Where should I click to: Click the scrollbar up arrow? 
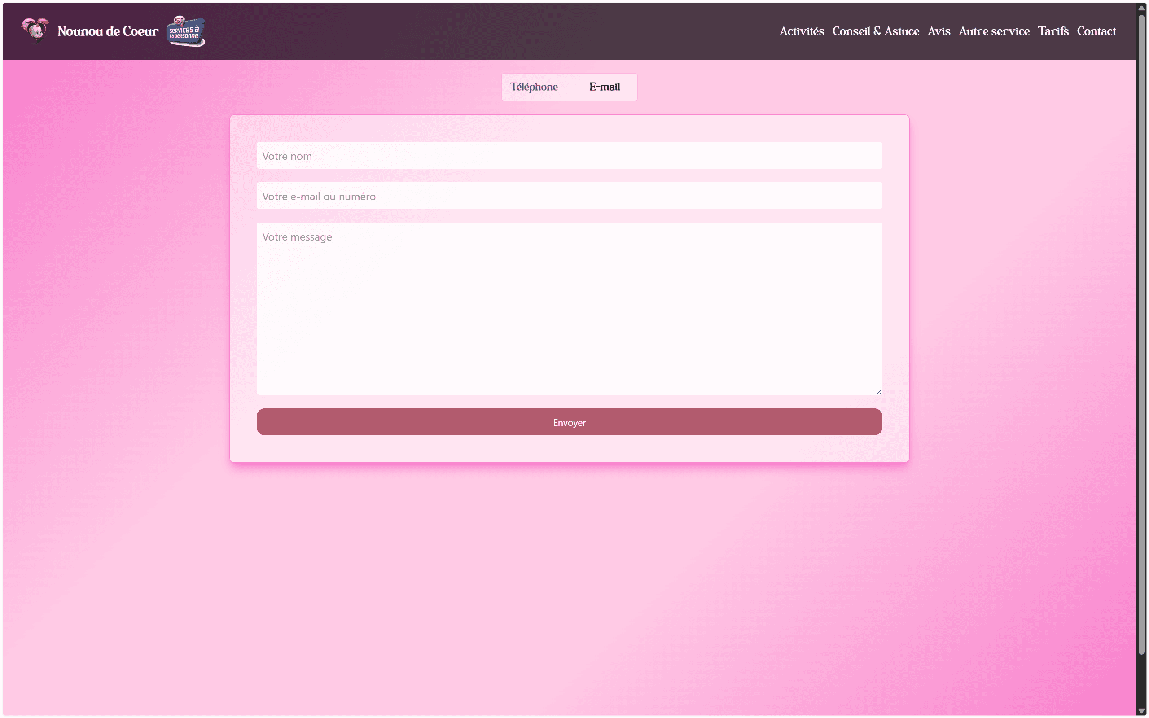click(x=1141, y=8)
